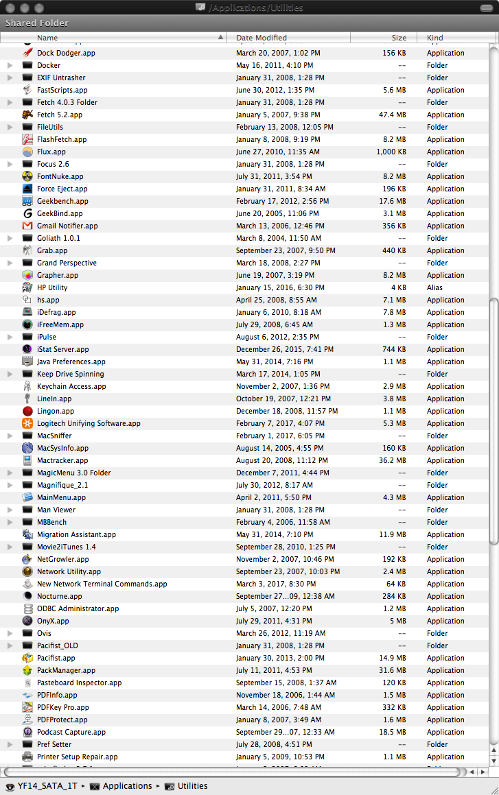Viewport: 499px width, 795px height.
Task: Expand the FileUtils folder
Action: point(10,128)
